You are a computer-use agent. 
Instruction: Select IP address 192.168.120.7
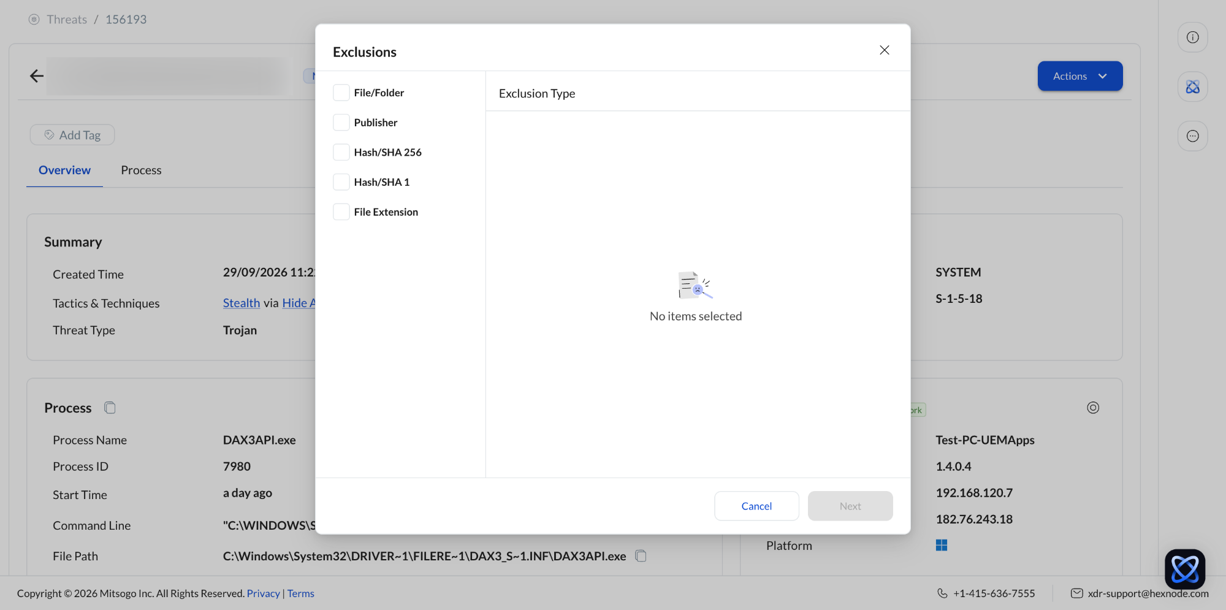pos(974,493)
